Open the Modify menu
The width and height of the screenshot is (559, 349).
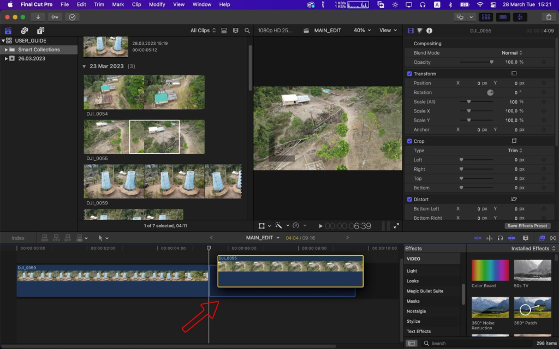157,4
